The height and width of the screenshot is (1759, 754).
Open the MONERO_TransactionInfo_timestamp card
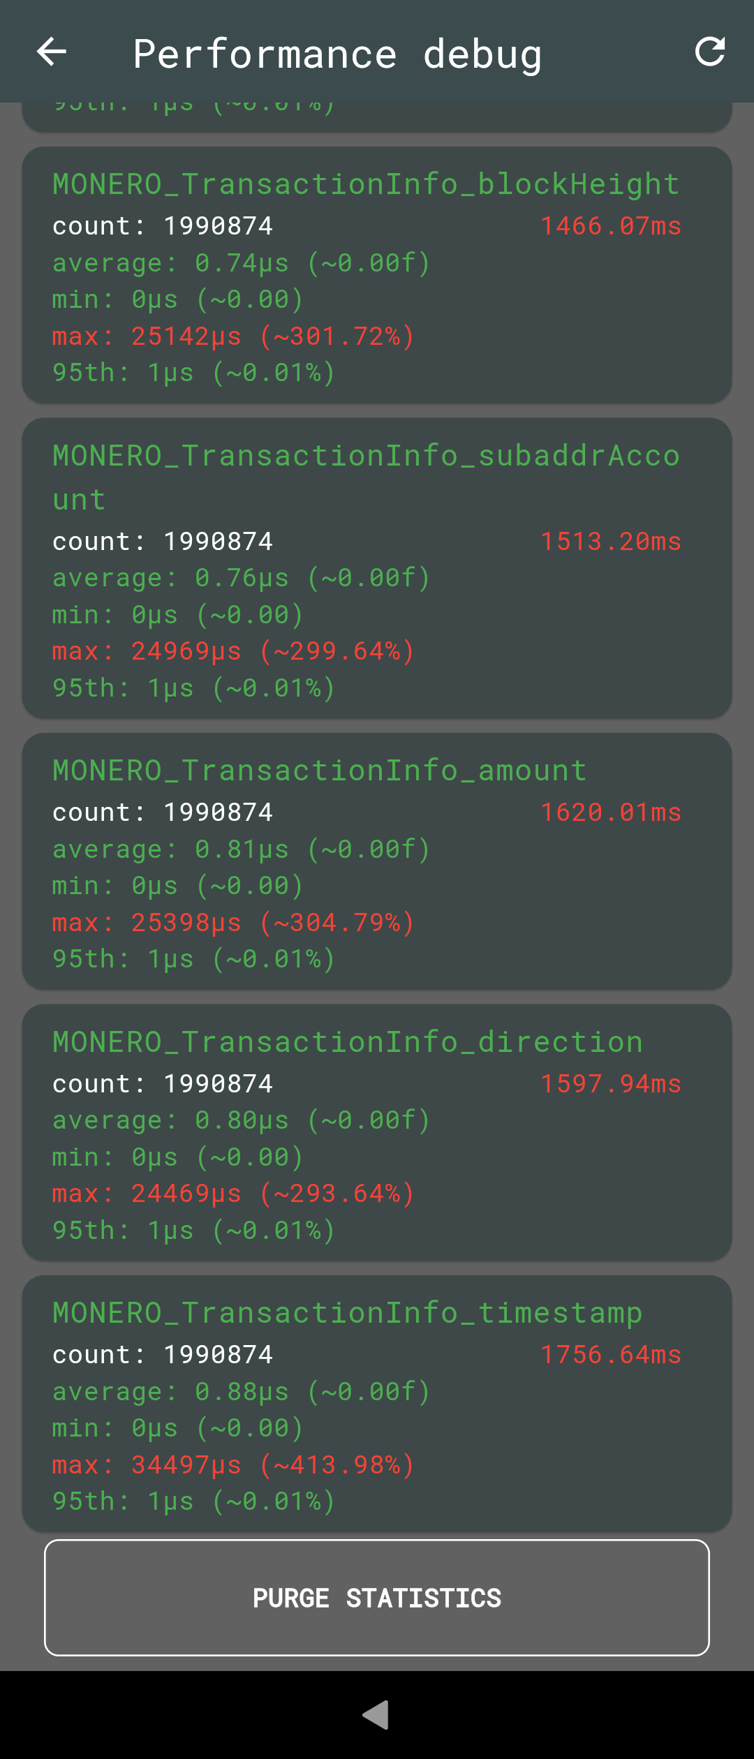tap(377, 1403)
